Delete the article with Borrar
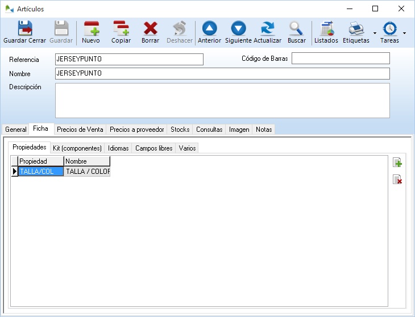The image size is (415, 317). coord(151,29)
